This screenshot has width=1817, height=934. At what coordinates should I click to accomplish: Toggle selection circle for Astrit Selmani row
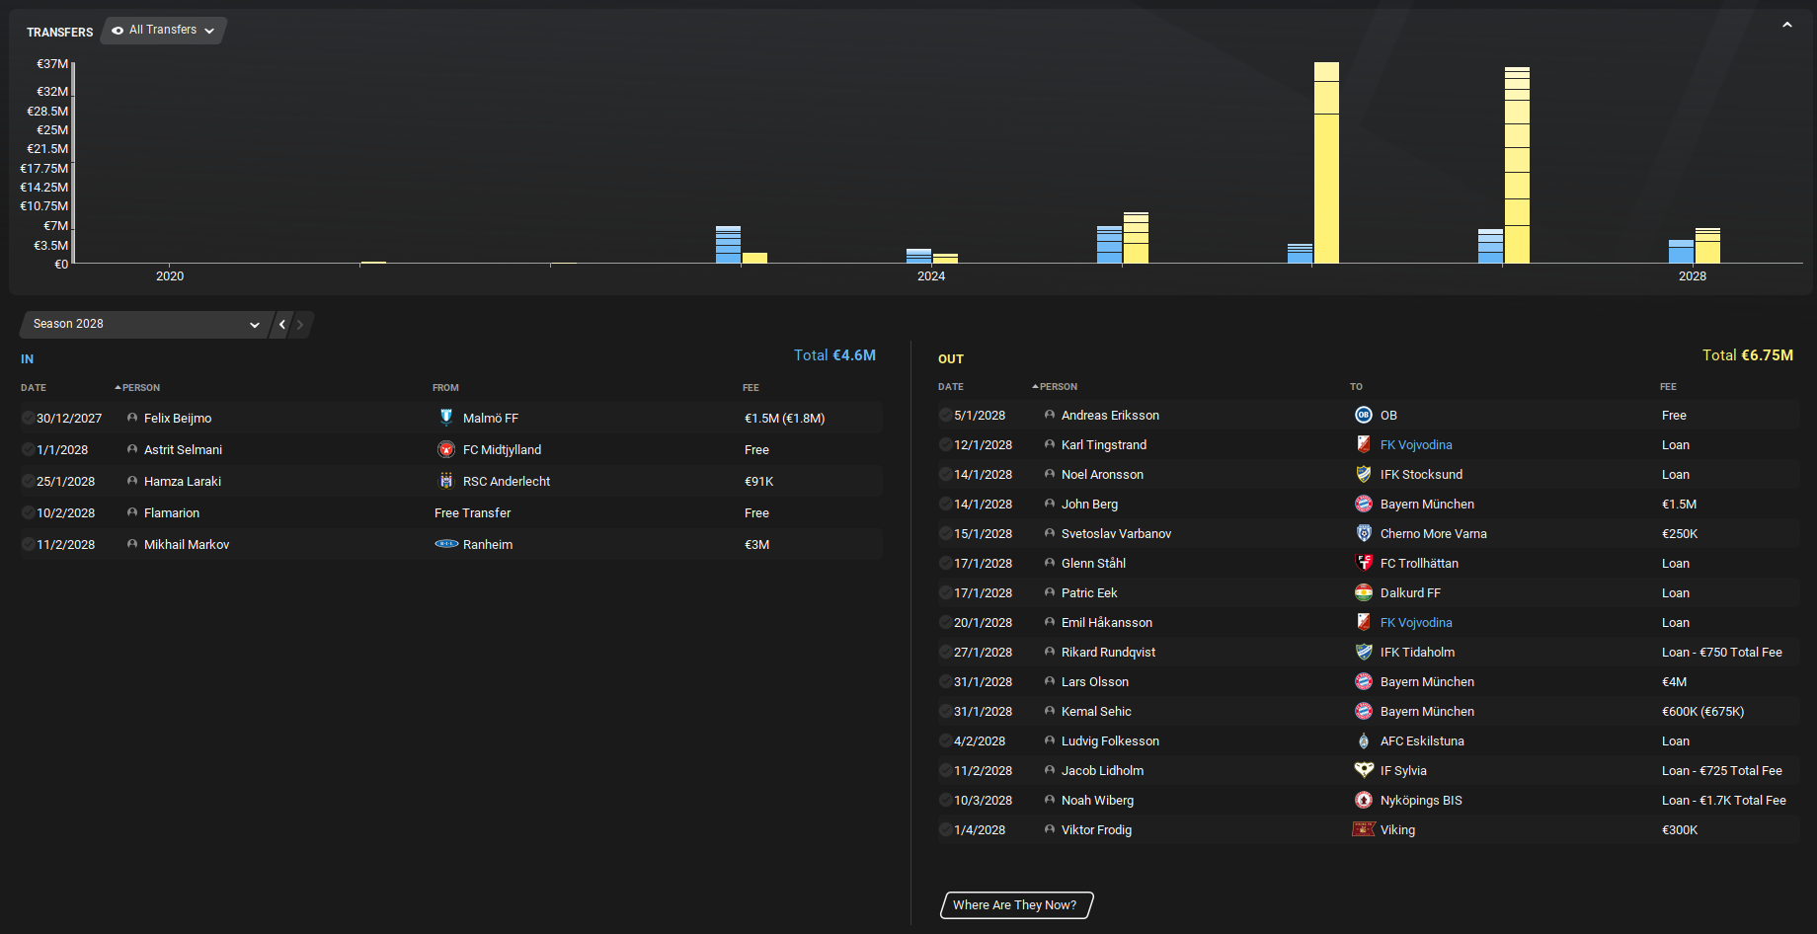point(28,449)
